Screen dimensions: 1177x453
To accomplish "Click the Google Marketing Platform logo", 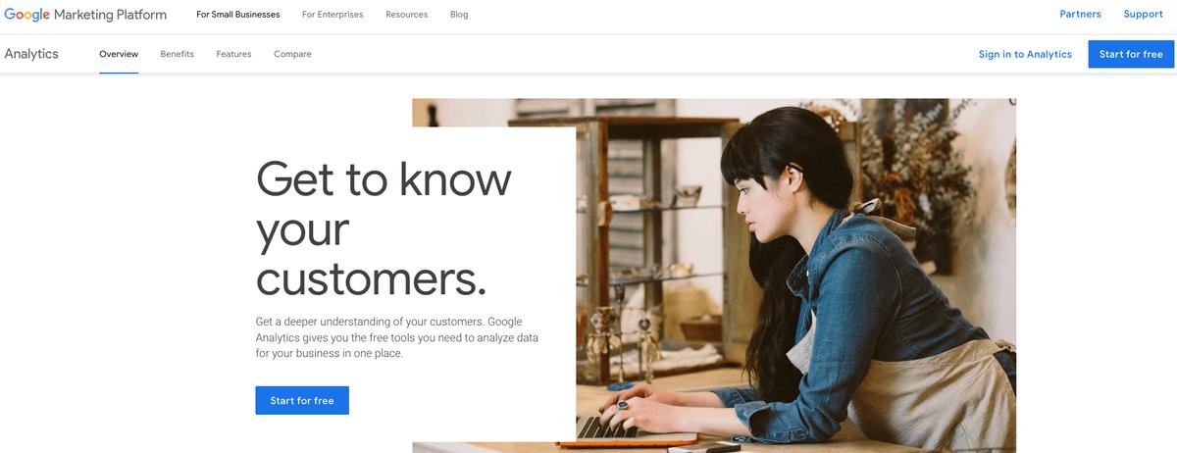I will tap(85, 15).
